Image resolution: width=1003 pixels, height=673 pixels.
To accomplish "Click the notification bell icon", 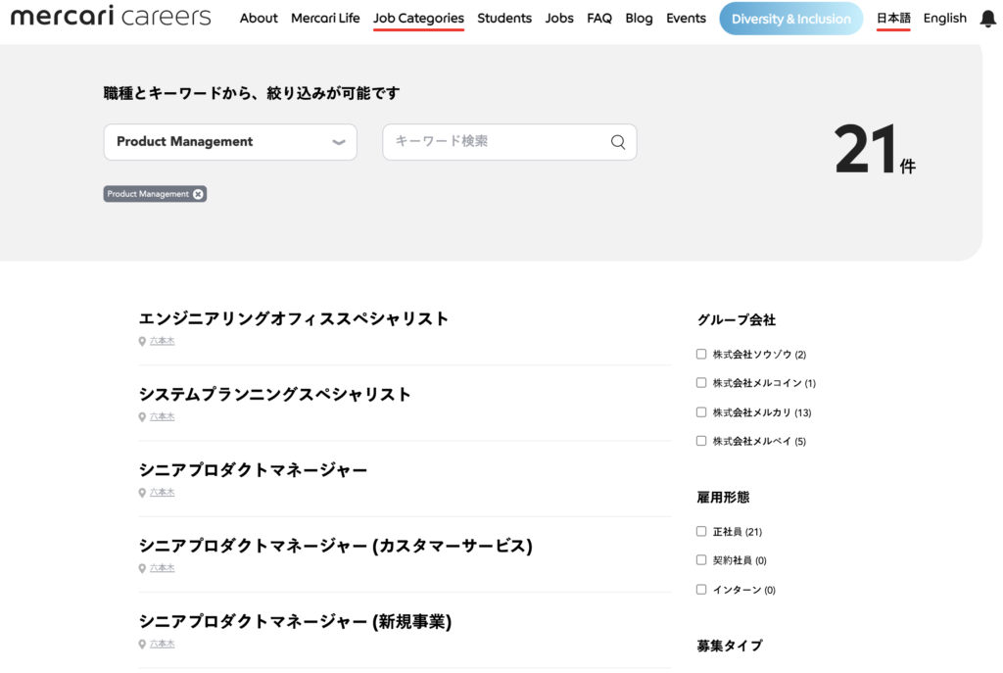I will click(x=987, y=19).
